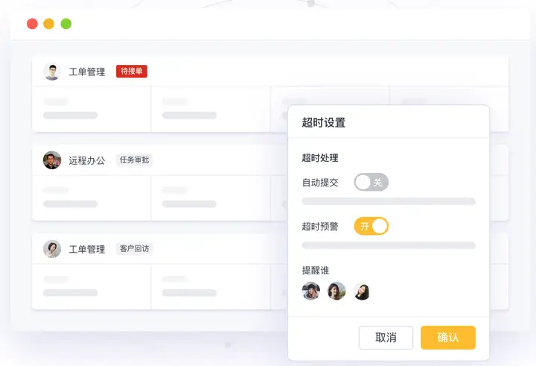The height and width of the screenshot is (366, 536).
Task: Click the red 待接单 status tag
Action: click(132, 72)
